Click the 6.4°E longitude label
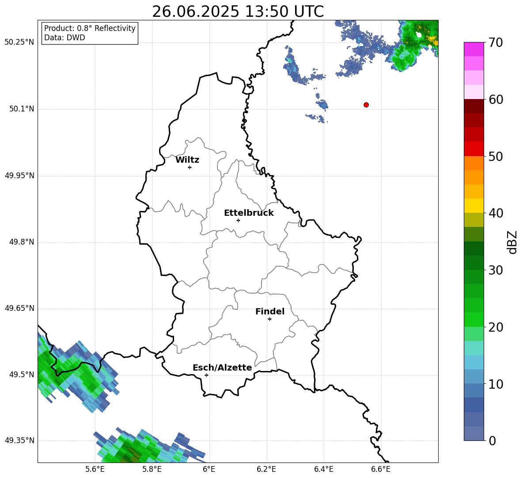Viewport: 523px width, 478px height. (323, 469)
